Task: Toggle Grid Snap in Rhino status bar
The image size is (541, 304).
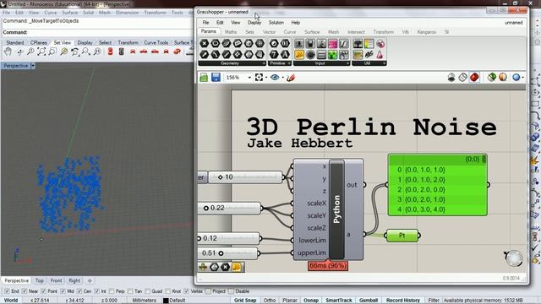Action: tap(245, 301)
